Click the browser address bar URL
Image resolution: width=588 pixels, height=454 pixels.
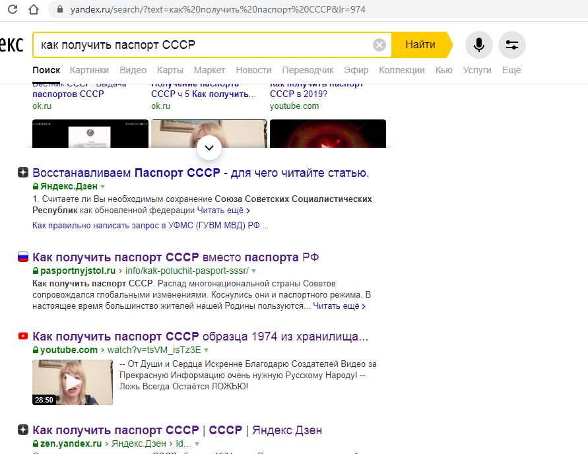point(218,9)
